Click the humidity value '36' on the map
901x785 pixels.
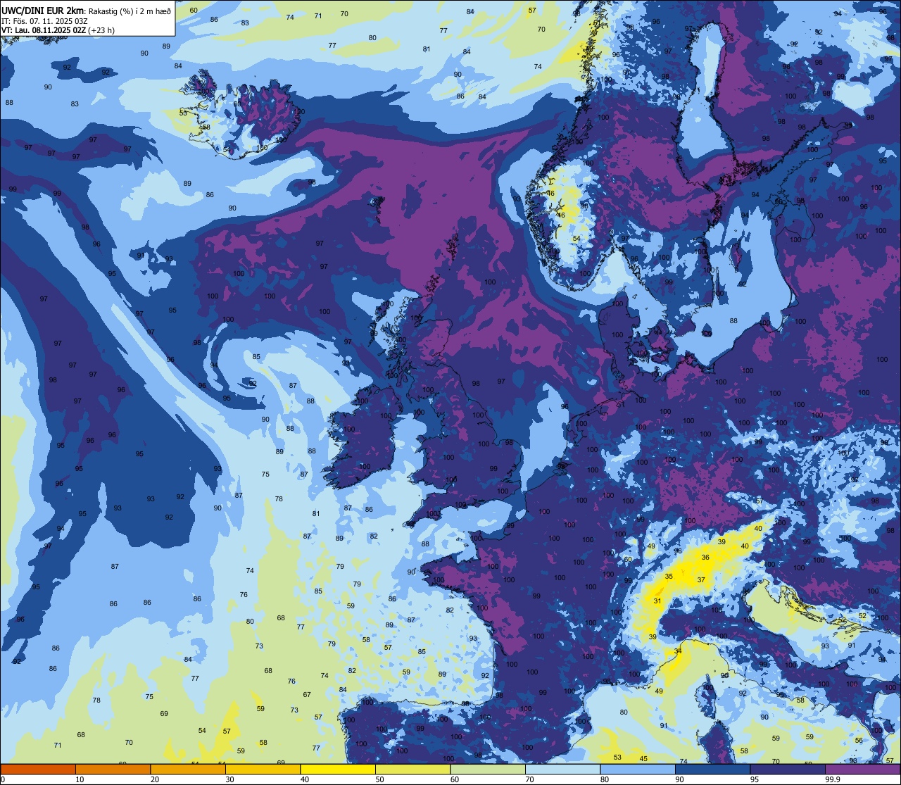(705, 557)
